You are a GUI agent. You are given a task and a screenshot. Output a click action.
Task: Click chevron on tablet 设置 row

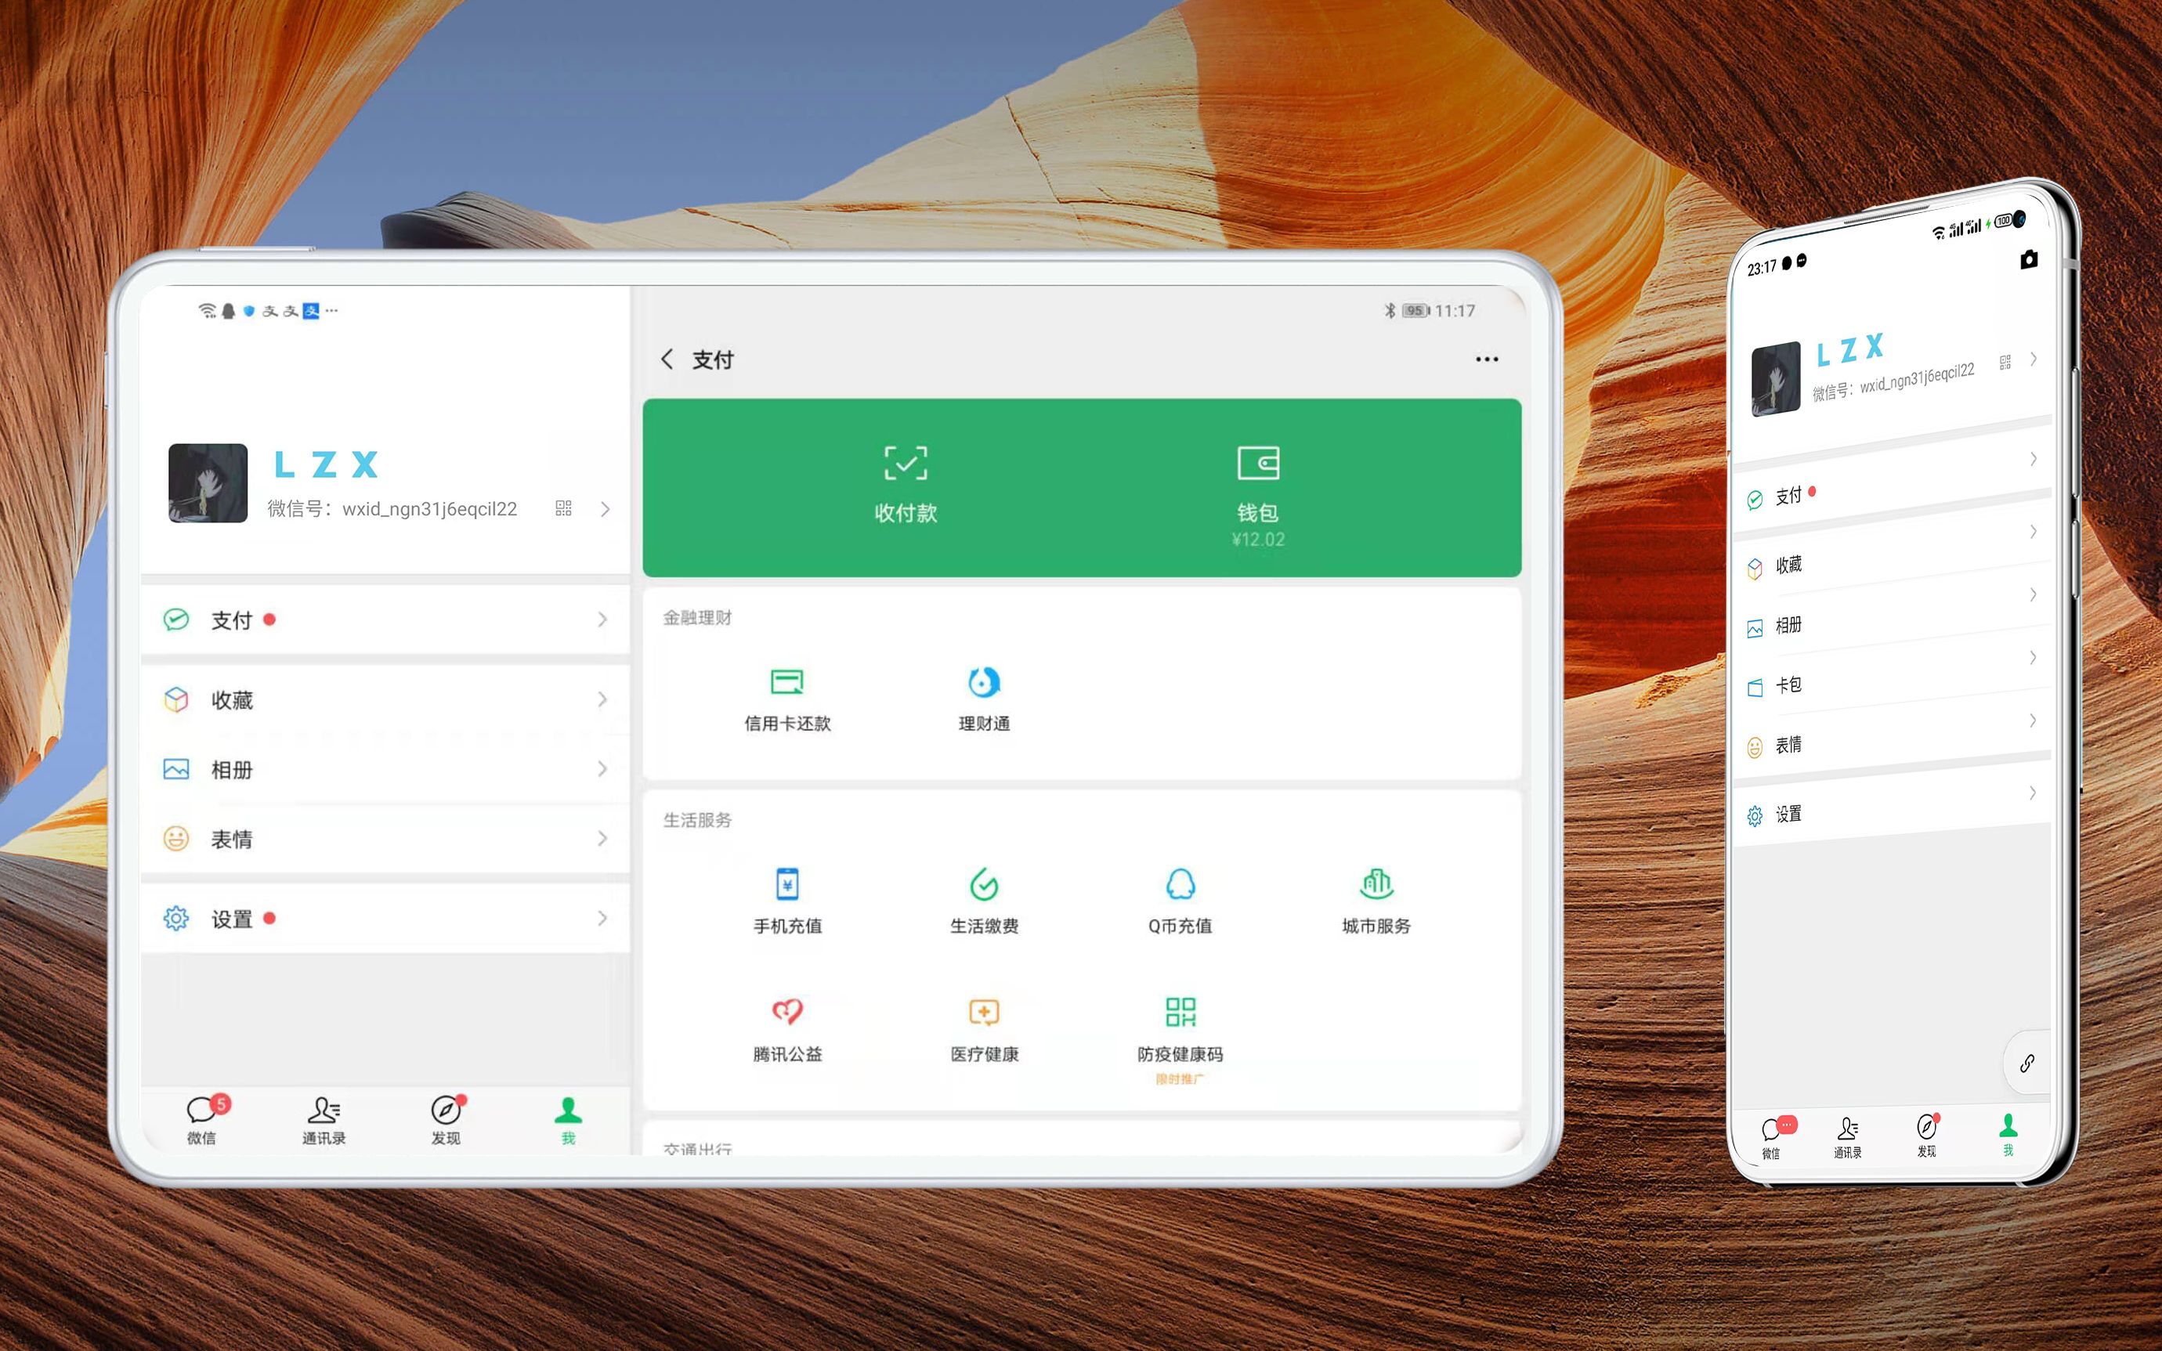pyautogui.click(x=602, y=919)
